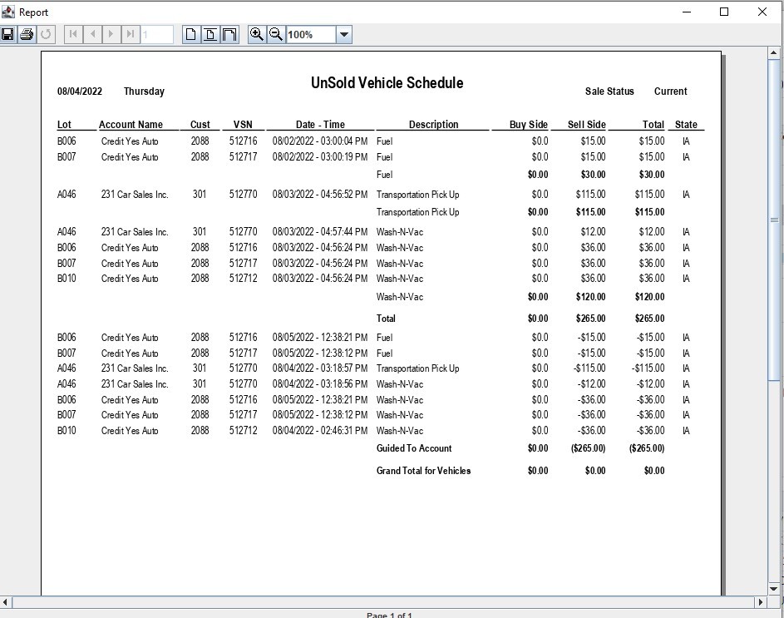Go to previous page arrow

tap(92, 34)
